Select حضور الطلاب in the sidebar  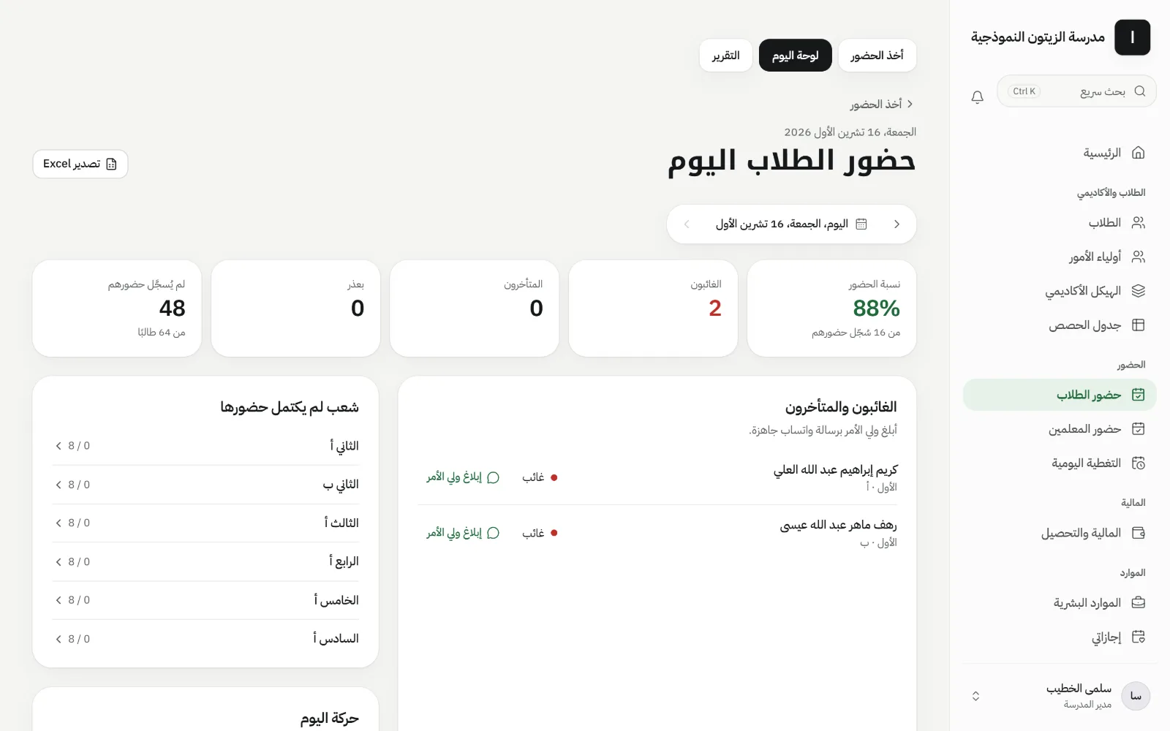coord(1060,395)
